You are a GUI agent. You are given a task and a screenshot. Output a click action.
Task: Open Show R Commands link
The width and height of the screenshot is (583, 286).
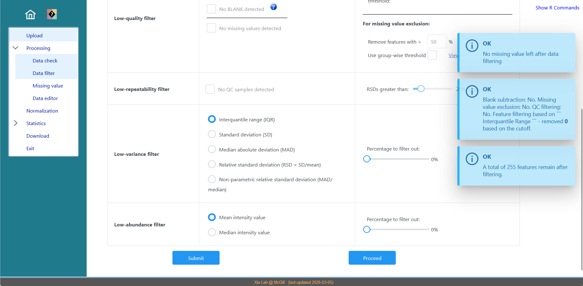(557, 8)
